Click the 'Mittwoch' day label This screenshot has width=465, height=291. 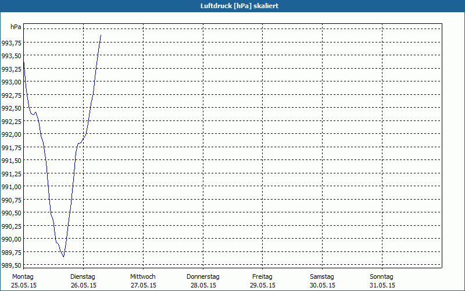(142, 276)
